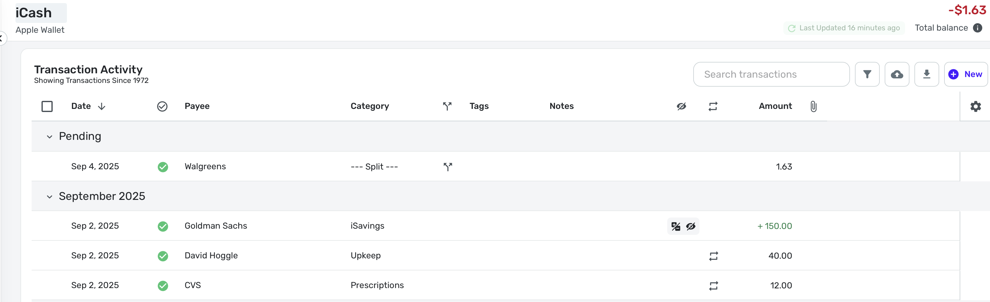This screenshot has height=302, width=990.
Task: Refresh via Last Updated 16 minutes ago
Action: (x=844, y=28)
